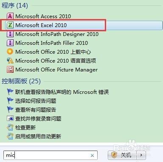Click flag icon beside 选择如何报告问题
Screen dimensions: 163x162
click(x=10, y=101)
